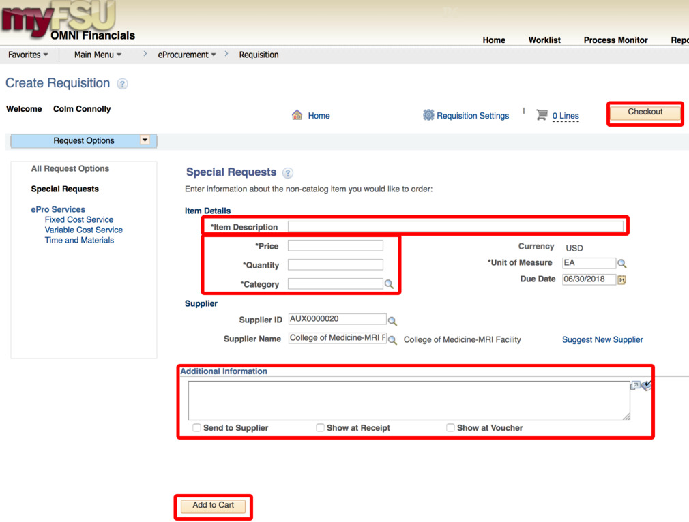
Task: Open Fixed Cost Service link
Action: (x=79, y=219)
